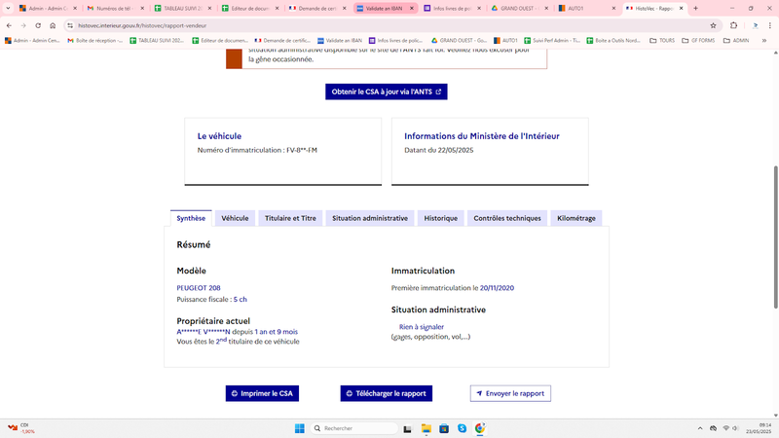Open the Chrome three-dot menu

click(x=769, y=25)
